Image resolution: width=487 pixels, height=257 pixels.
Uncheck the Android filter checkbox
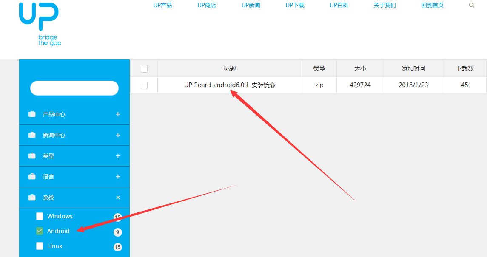point(40,231)
